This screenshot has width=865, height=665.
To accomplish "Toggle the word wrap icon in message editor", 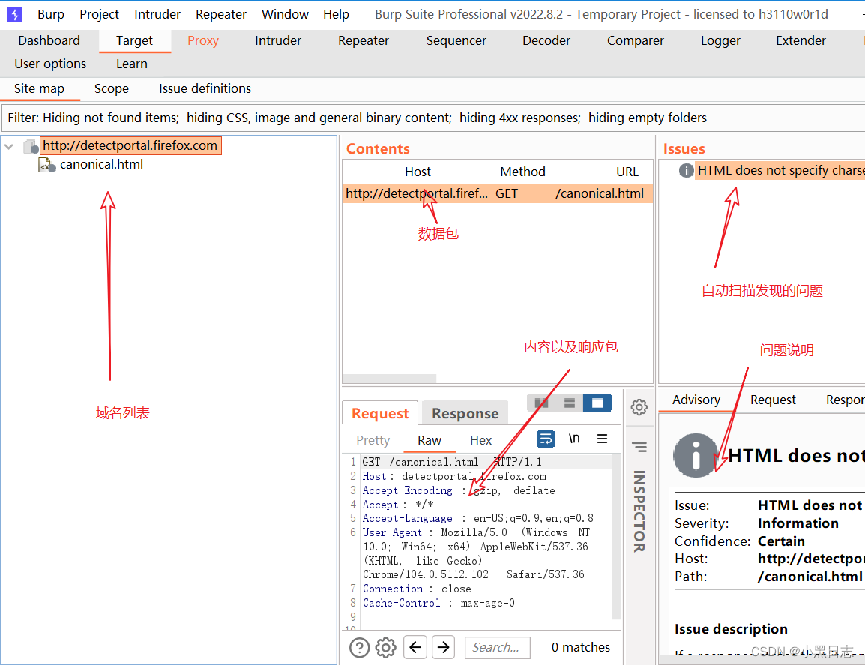I will pyautogui.click(x=546, y=439).
